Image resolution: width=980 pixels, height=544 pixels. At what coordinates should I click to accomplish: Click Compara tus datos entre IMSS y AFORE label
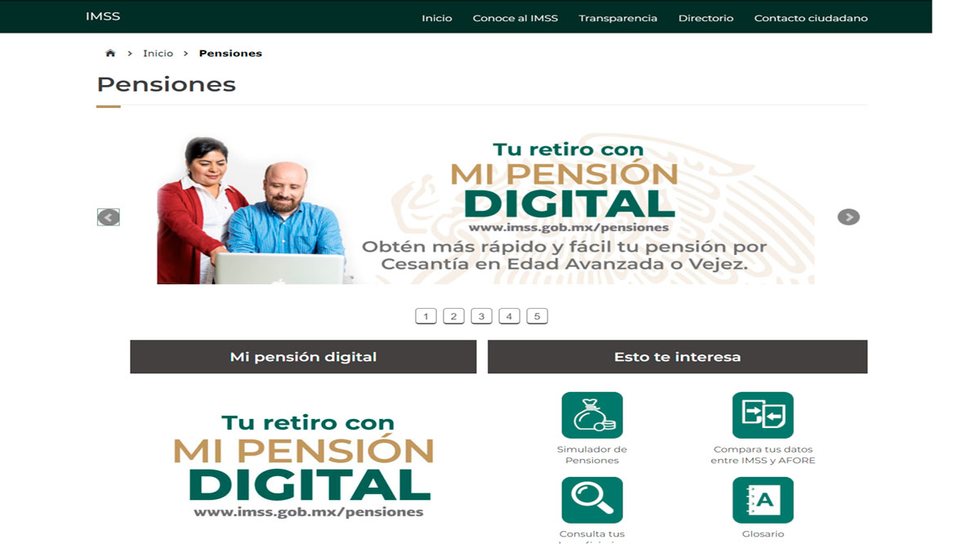(763, 455)
